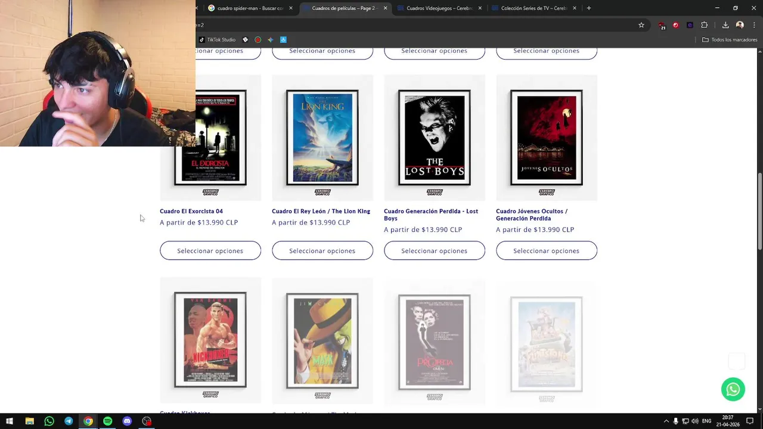Open File Explorer from taskbar

pyautogui.click(x=29, y=421)
